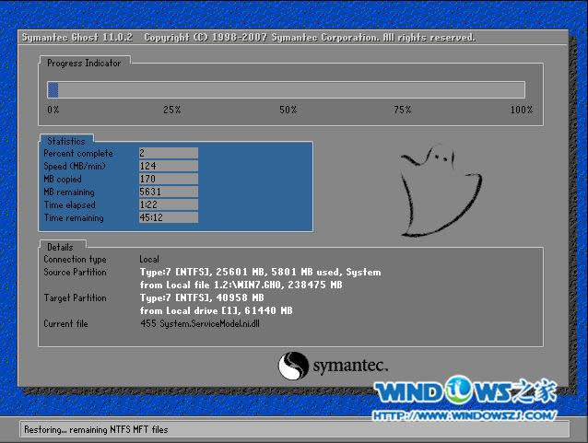Click the Symantec Ghost 11.0.2 title text
The width and height of the screenshot is (588, 443).
77,38
